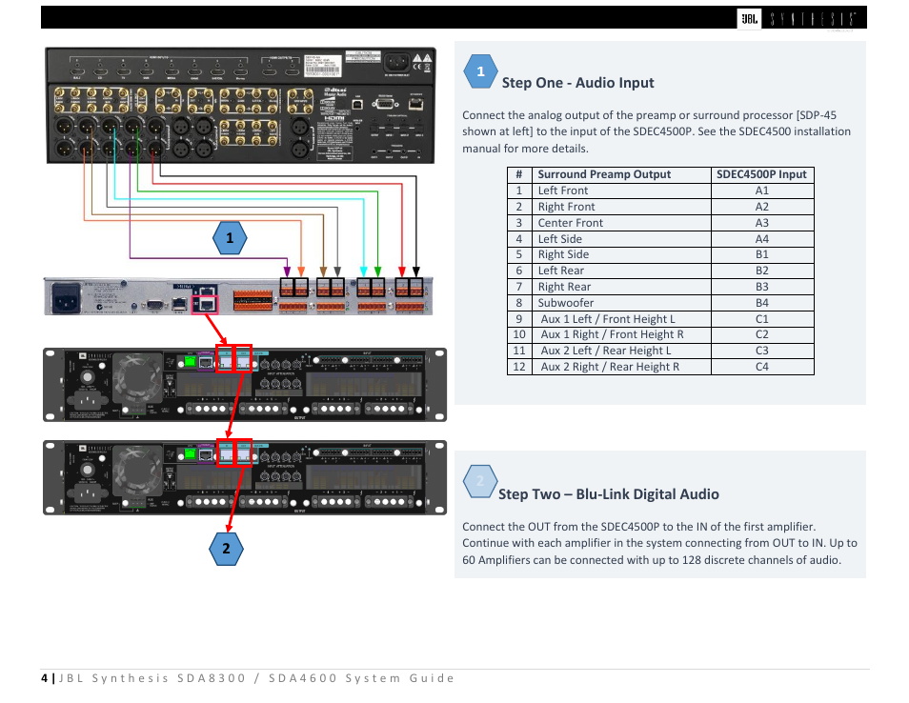Click the silver SDEC4500P rear panel image
The image size is (909, 703).
pos(238,296)
